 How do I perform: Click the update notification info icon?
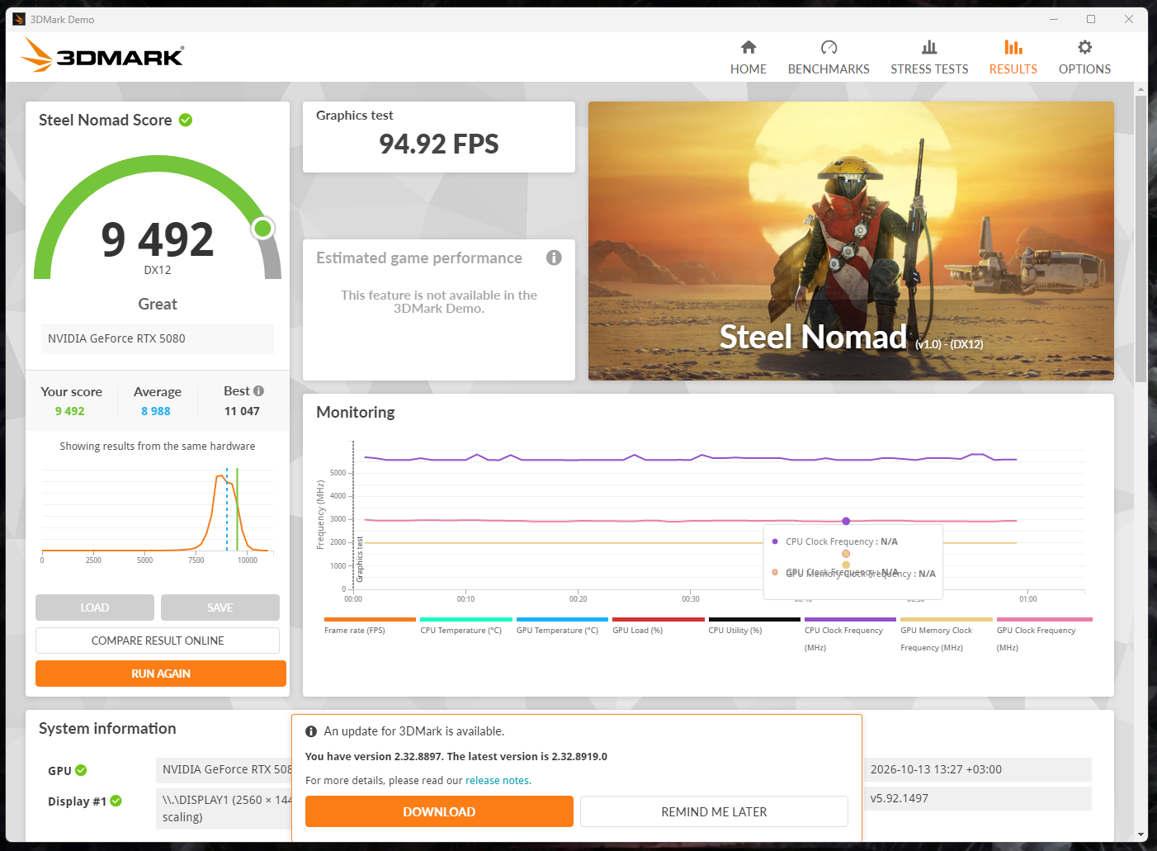[311, 731]
